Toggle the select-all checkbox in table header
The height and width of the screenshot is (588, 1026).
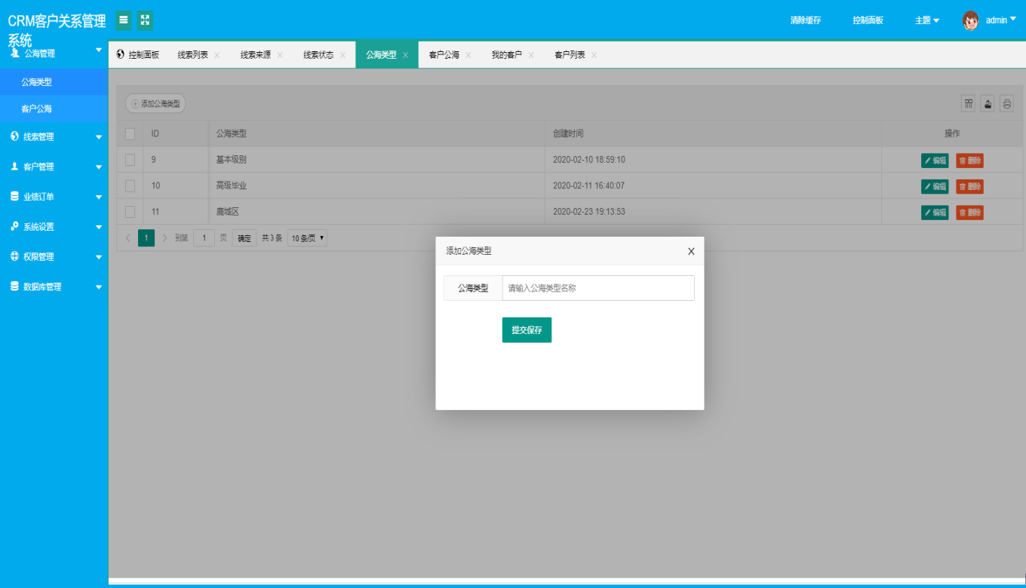[x=130, y=133]
